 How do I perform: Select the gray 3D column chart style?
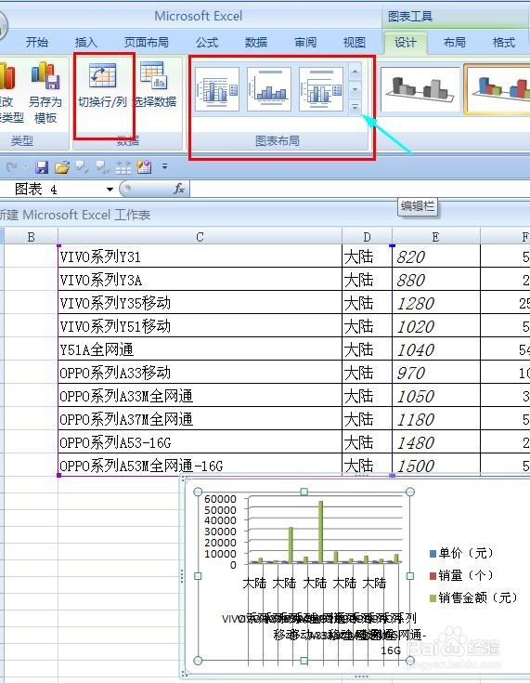[x=420, y=89]
